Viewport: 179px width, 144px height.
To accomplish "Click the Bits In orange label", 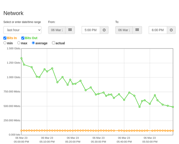I will tap(12, 38).
